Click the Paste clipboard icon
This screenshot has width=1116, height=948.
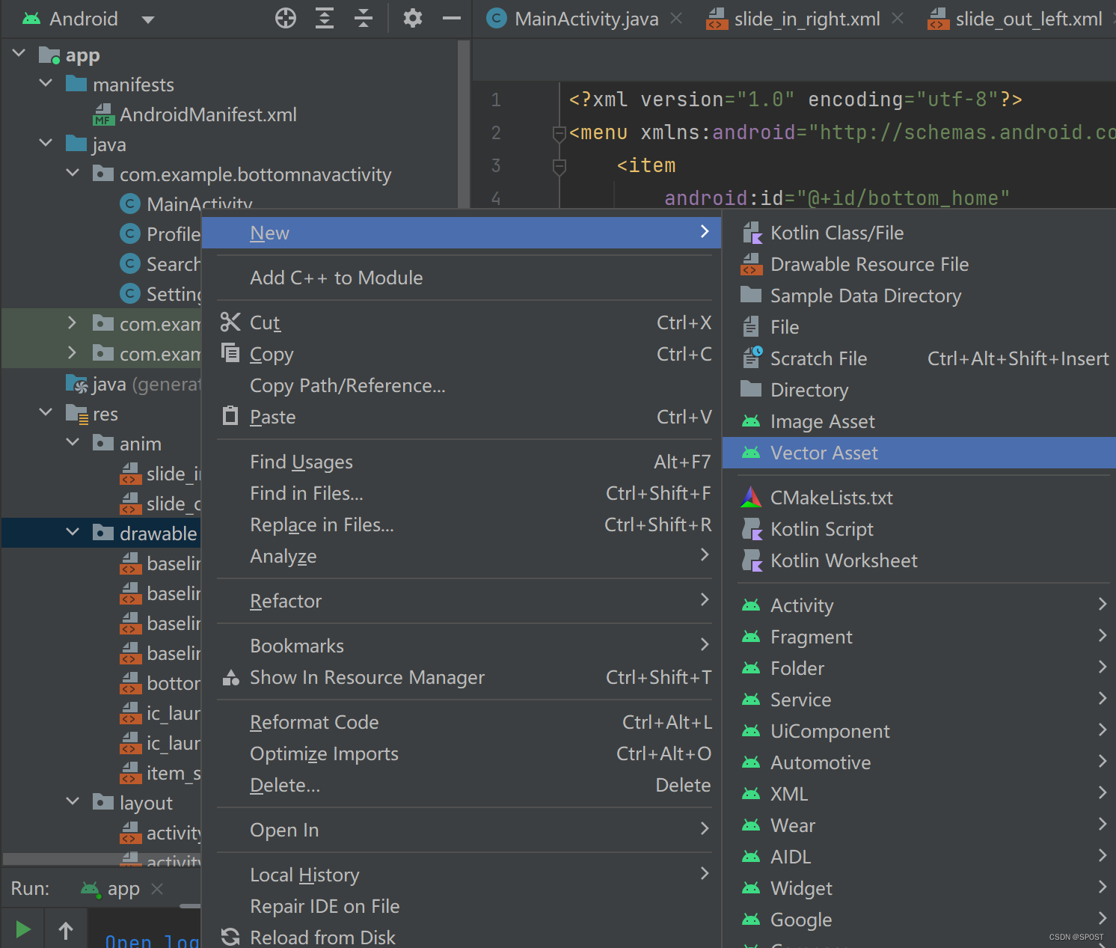(x=230, y=415)
